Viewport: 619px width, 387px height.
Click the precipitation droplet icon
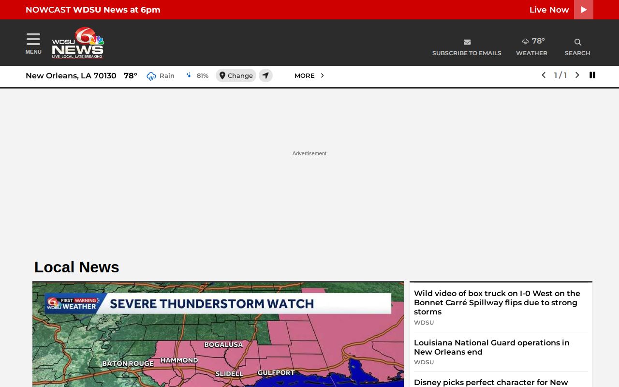[189, 75]
